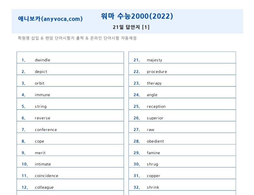Select the word angle in row 24
This screenshot has height=195, width=254.
pos(152,95)
